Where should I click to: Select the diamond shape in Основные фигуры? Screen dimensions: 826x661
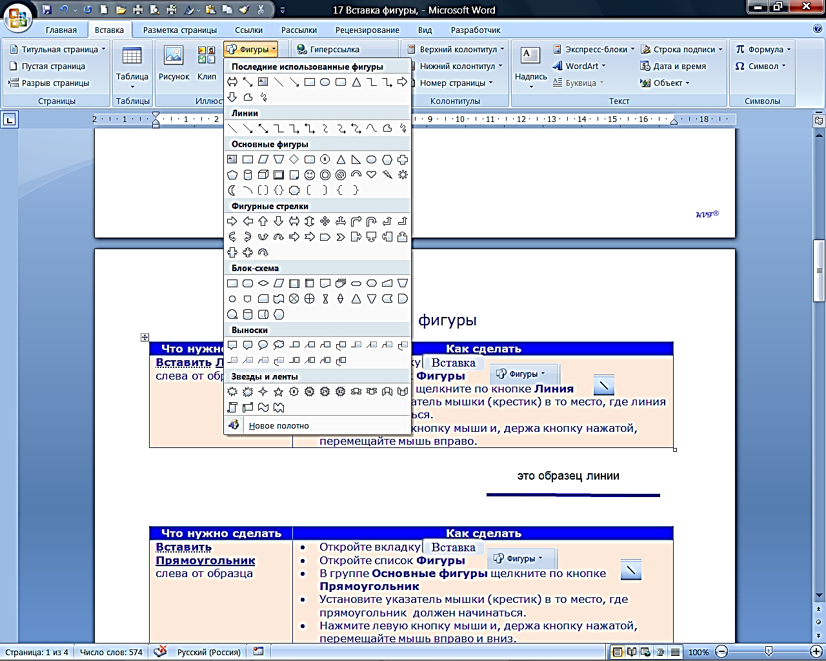coord(294,159)
